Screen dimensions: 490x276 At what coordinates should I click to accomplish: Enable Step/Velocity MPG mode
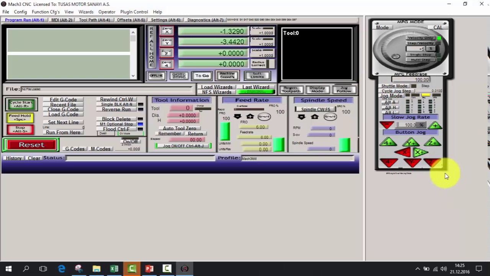click(421, 43)
